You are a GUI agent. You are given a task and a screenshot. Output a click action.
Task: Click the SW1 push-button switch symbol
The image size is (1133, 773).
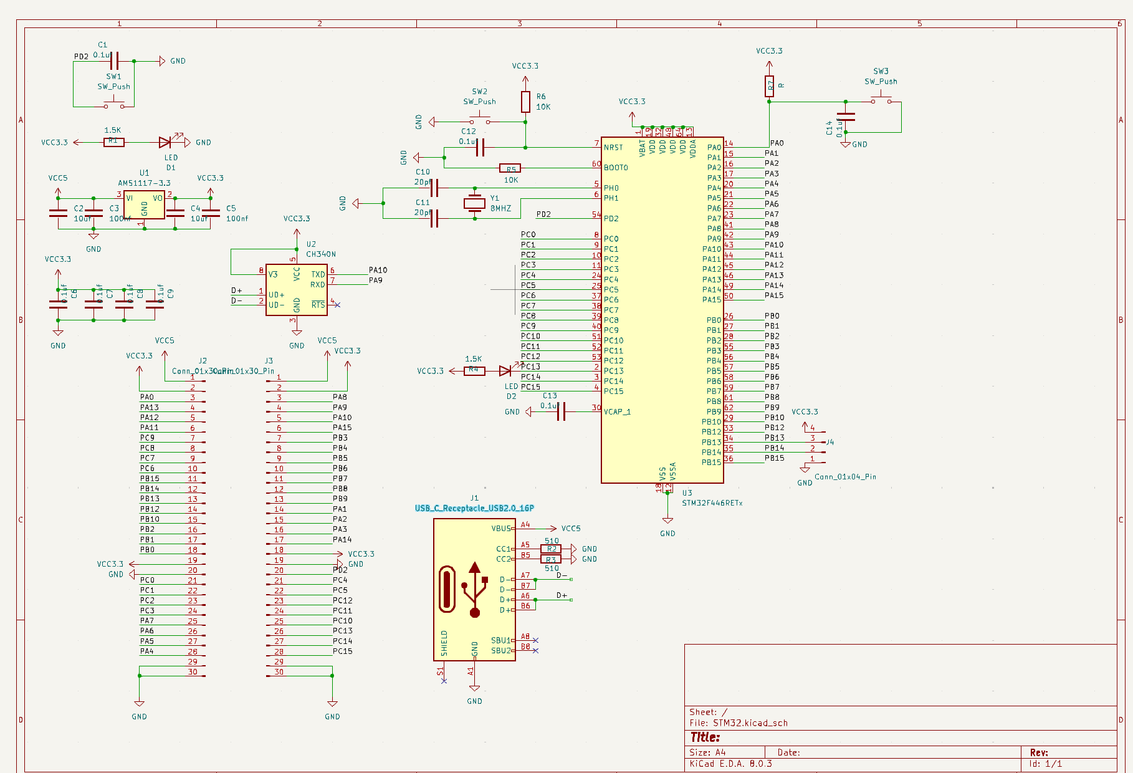[x=114, y=103]
